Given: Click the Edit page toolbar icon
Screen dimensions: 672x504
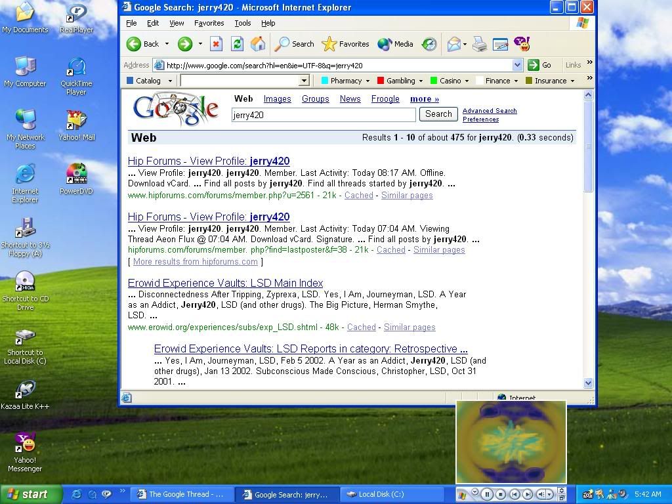Looking at the screenshot, I should click(x=500, y=44).
